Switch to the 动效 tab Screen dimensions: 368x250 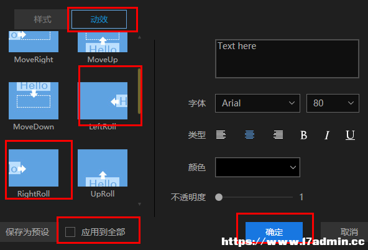[x=99, y=19]
